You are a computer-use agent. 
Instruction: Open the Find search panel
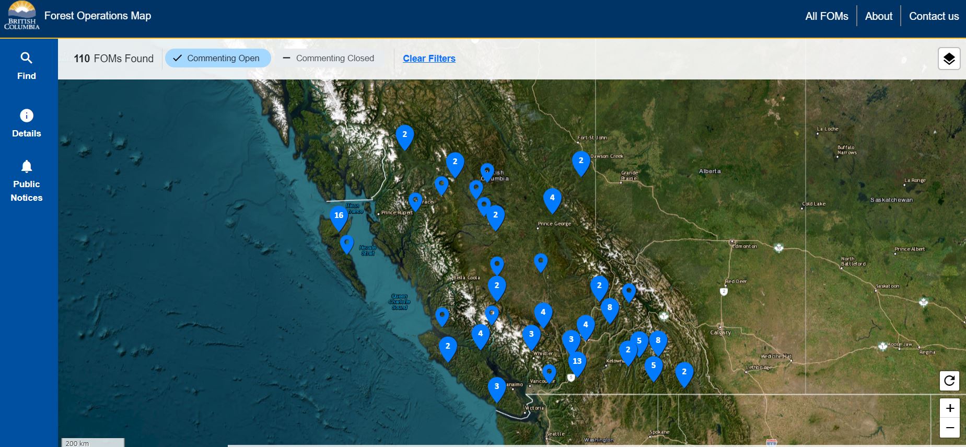point(27,65)
